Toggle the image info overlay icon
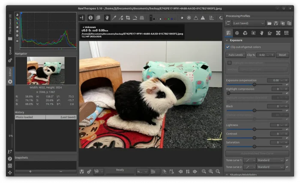This screenshot has height=183, width=300. pos(90,18)
